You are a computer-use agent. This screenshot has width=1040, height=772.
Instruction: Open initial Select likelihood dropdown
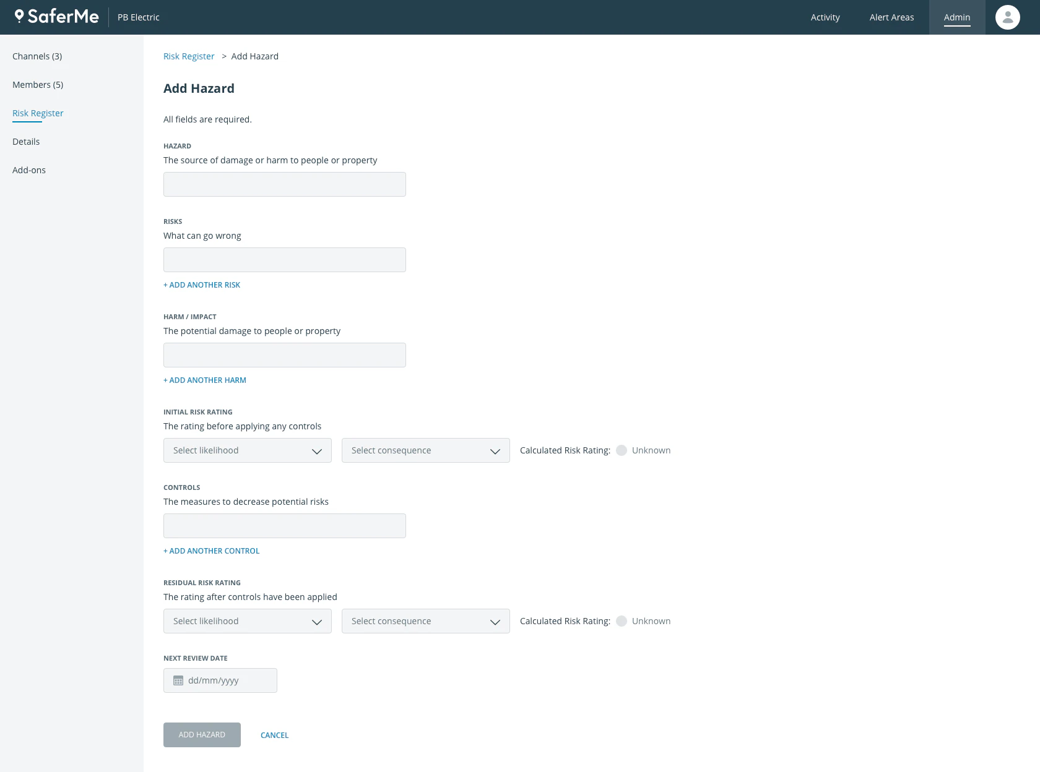point(248,450)
